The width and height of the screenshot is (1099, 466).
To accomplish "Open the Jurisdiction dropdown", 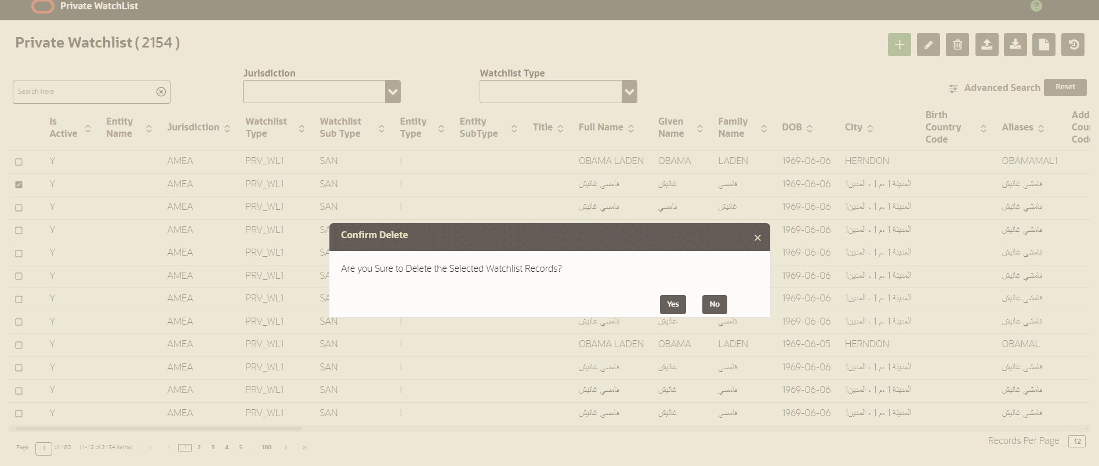I will pos(393,92).
